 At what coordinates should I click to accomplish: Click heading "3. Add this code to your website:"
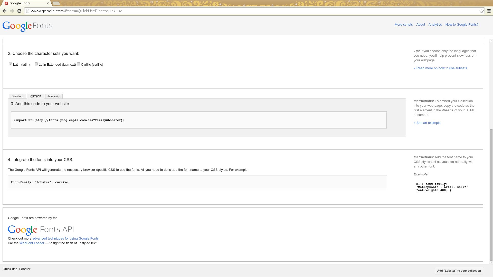coord(40,104)
